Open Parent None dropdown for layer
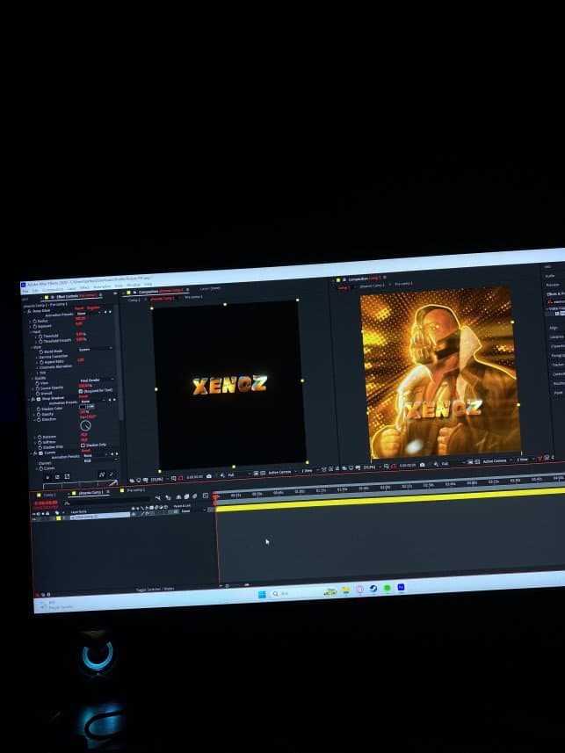The height and width of the screenshot is (753, 565). click(192, 510)
